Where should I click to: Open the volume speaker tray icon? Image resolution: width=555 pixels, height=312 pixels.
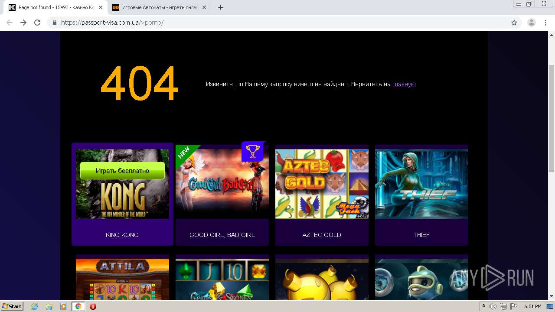pos(493,306)
